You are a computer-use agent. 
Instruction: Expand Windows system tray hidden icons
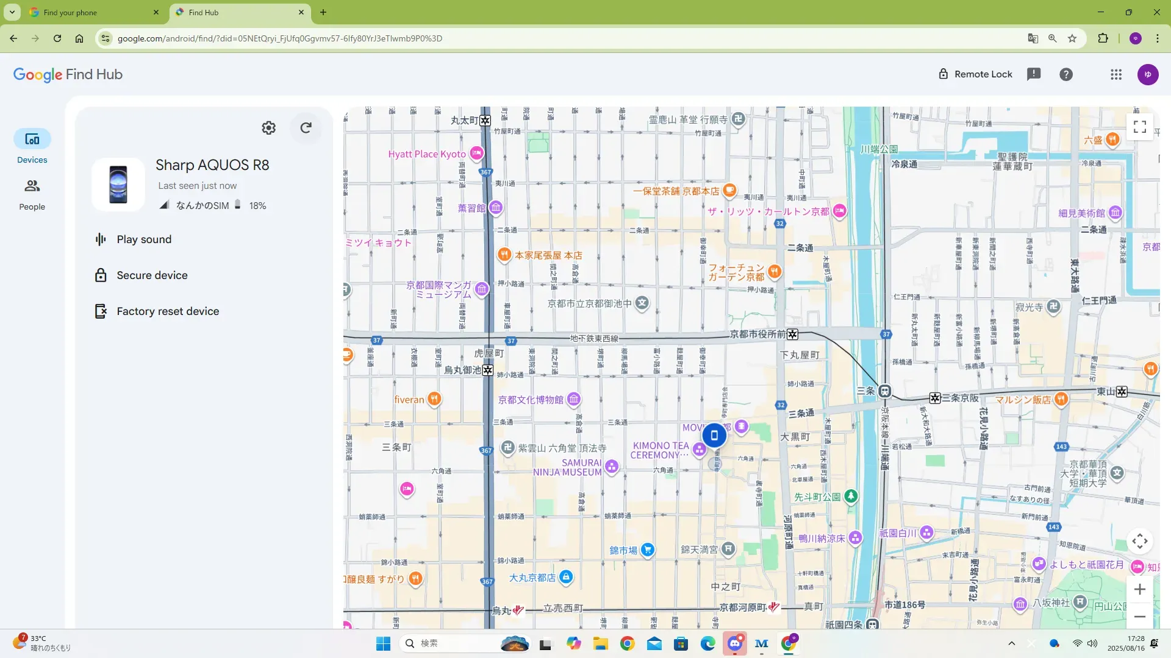(x=1011, y=643)
